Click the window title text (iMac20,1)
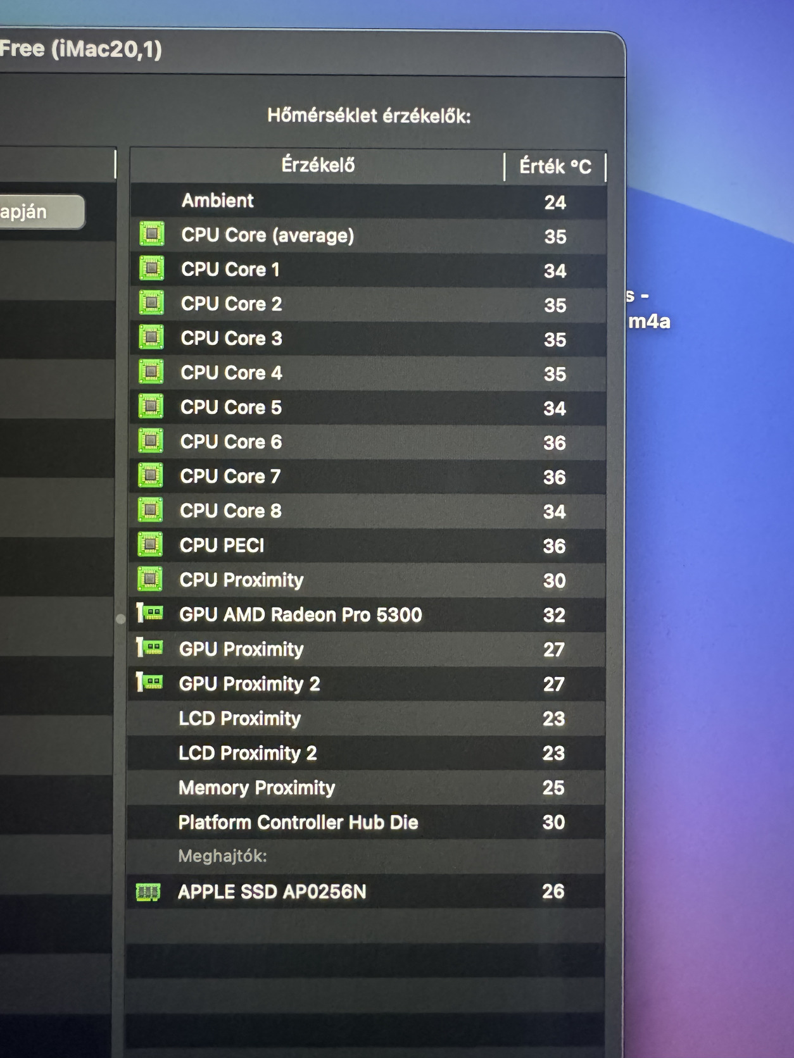 [x=106, y=49]
